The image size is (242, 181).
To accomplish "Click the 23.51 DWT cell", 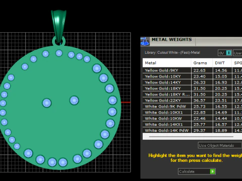I will pyautogui.click(x=222, y=101).
